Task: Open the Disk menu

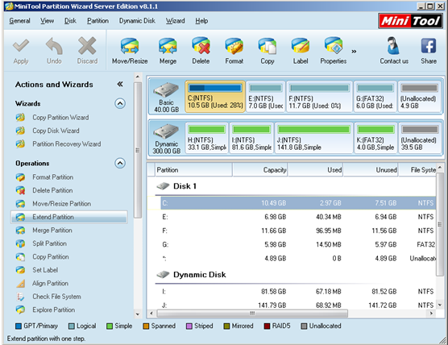Action: pos(70,21)
